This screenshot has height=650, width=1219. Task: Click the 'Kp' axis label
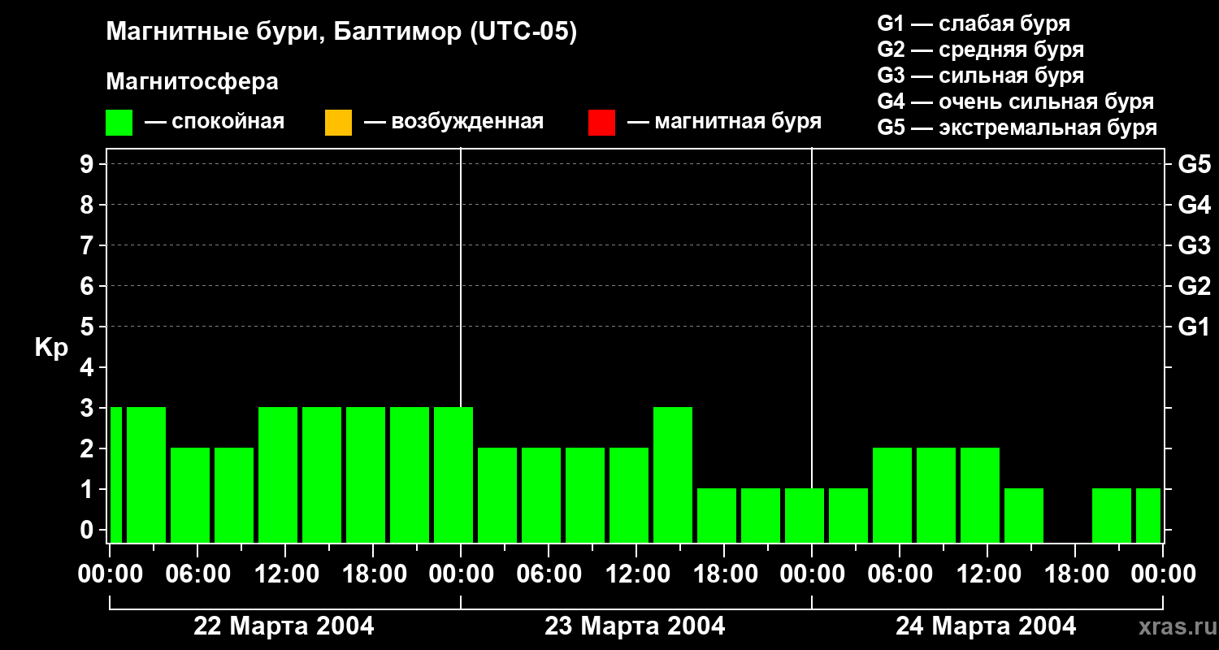coord(51,348)
